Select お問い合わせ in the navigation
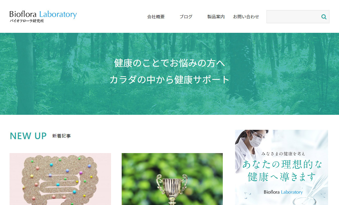 [246, 17]
